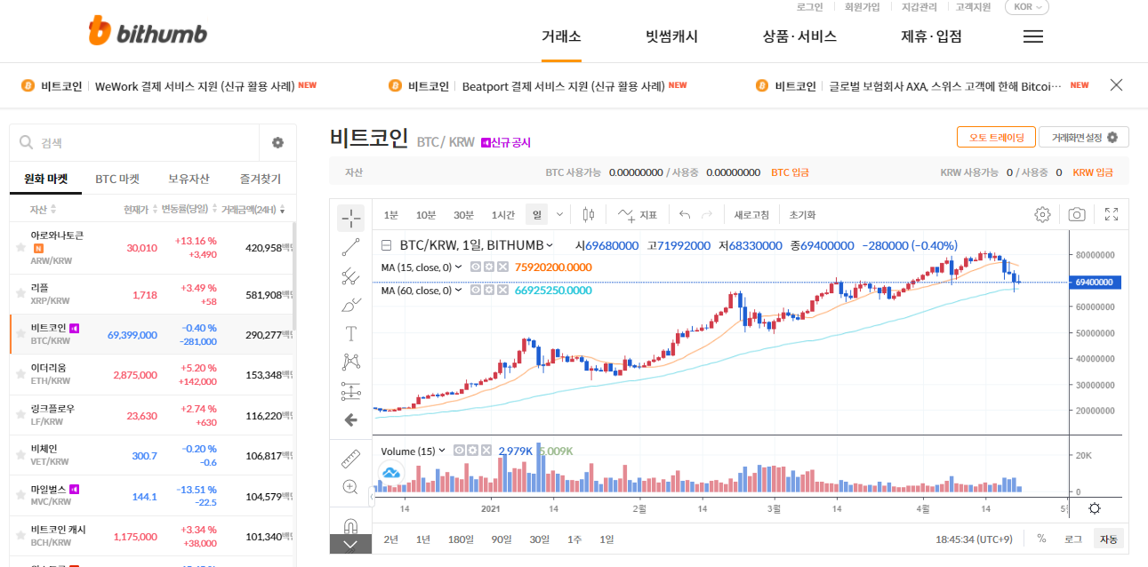Remove the MA 60 indicator
1148x567 pixels.
pyautogui.click(x=502, y=290)
